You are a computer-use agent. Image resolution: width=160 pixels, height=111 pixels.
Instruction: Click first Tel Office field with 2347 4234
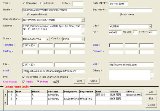(30, 45)
